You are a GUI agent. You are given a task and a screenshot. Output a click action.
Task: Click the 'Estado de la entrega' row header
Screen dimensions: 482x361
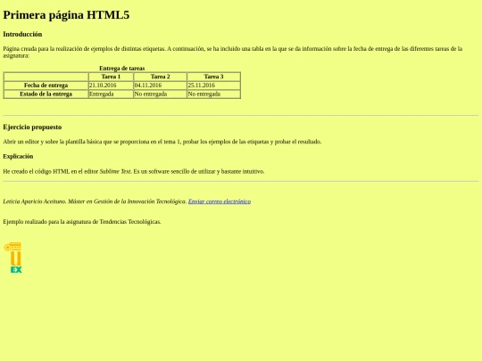(46, 94)
